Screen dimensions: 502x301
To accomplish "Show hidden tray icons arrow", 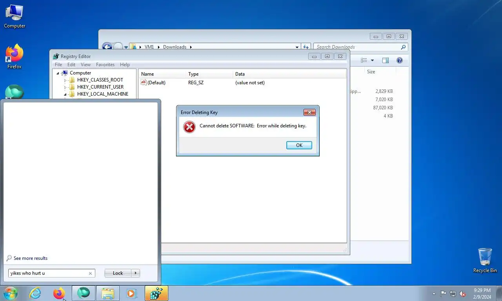I will click(x=434, y=294).
